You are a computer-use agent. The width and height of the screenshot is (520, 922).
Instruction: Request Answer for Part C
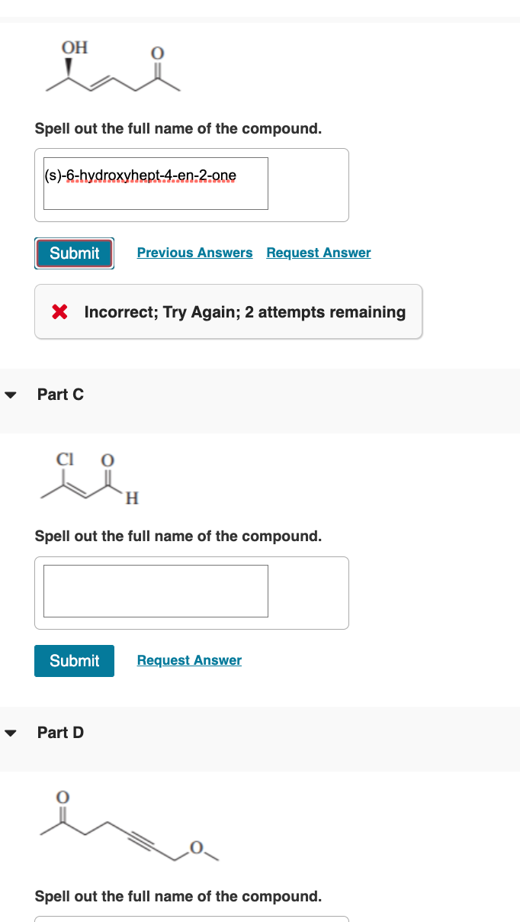coord(188,659)
